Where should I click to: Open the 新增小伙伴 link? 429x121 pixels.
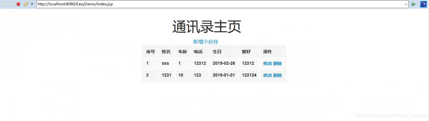pyautogui.click(x=206, y=42)
